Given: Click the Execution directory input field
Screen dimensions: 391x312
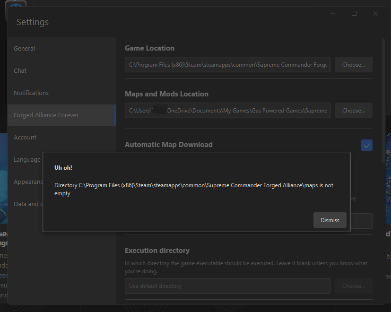Looking at the screenshot, I should pyautogui.click(x=227, y=286).
